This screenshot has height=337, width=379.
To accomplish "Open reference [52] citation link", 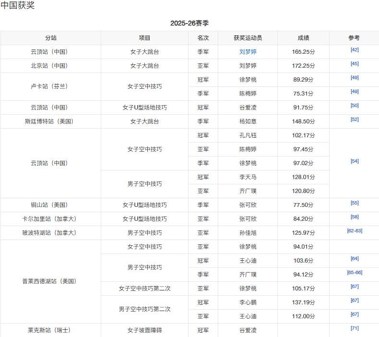I will point(355,120).
